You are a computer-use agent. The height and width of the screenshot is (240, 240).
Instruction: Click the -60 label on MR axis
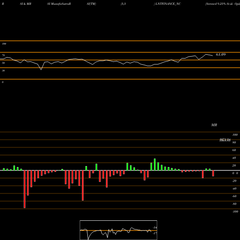234,196
